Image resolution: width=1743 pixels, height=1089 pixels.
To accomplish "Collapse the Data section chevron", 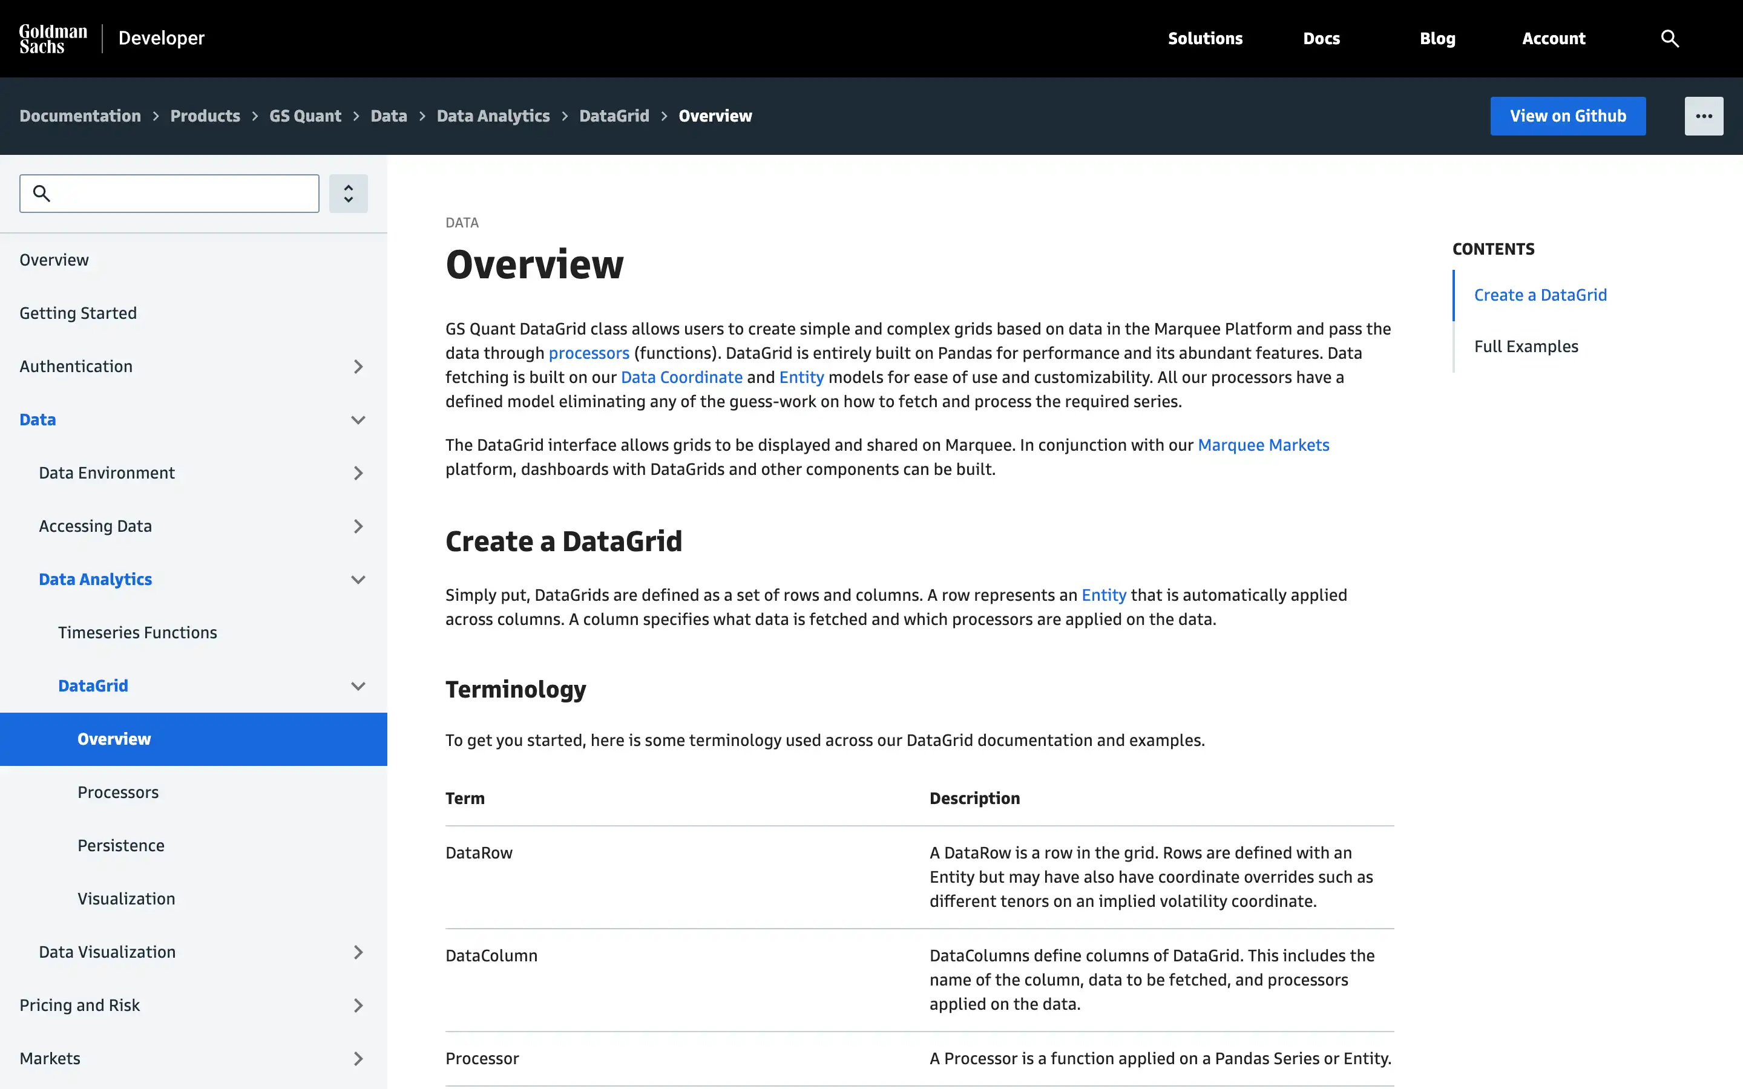I will click(x=358, y=420).
